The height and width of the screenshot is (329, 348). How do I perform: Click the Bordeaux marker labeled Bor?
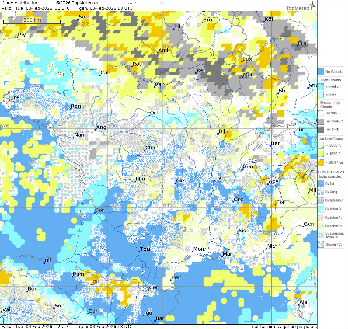click(x=95, y=213)
